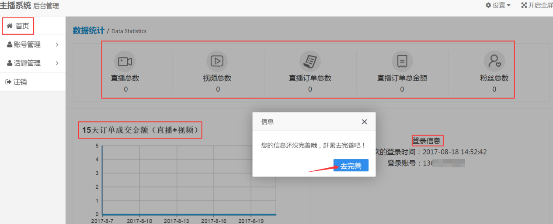
Task: Click the home icon beside 首页
Action: (10, 26)
